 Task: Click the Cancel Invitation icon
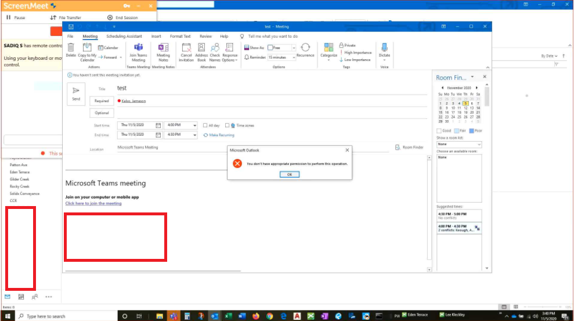[186, 47]
